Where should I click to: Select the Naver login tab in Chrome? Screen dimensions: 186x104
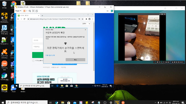[x=28, y=15]
